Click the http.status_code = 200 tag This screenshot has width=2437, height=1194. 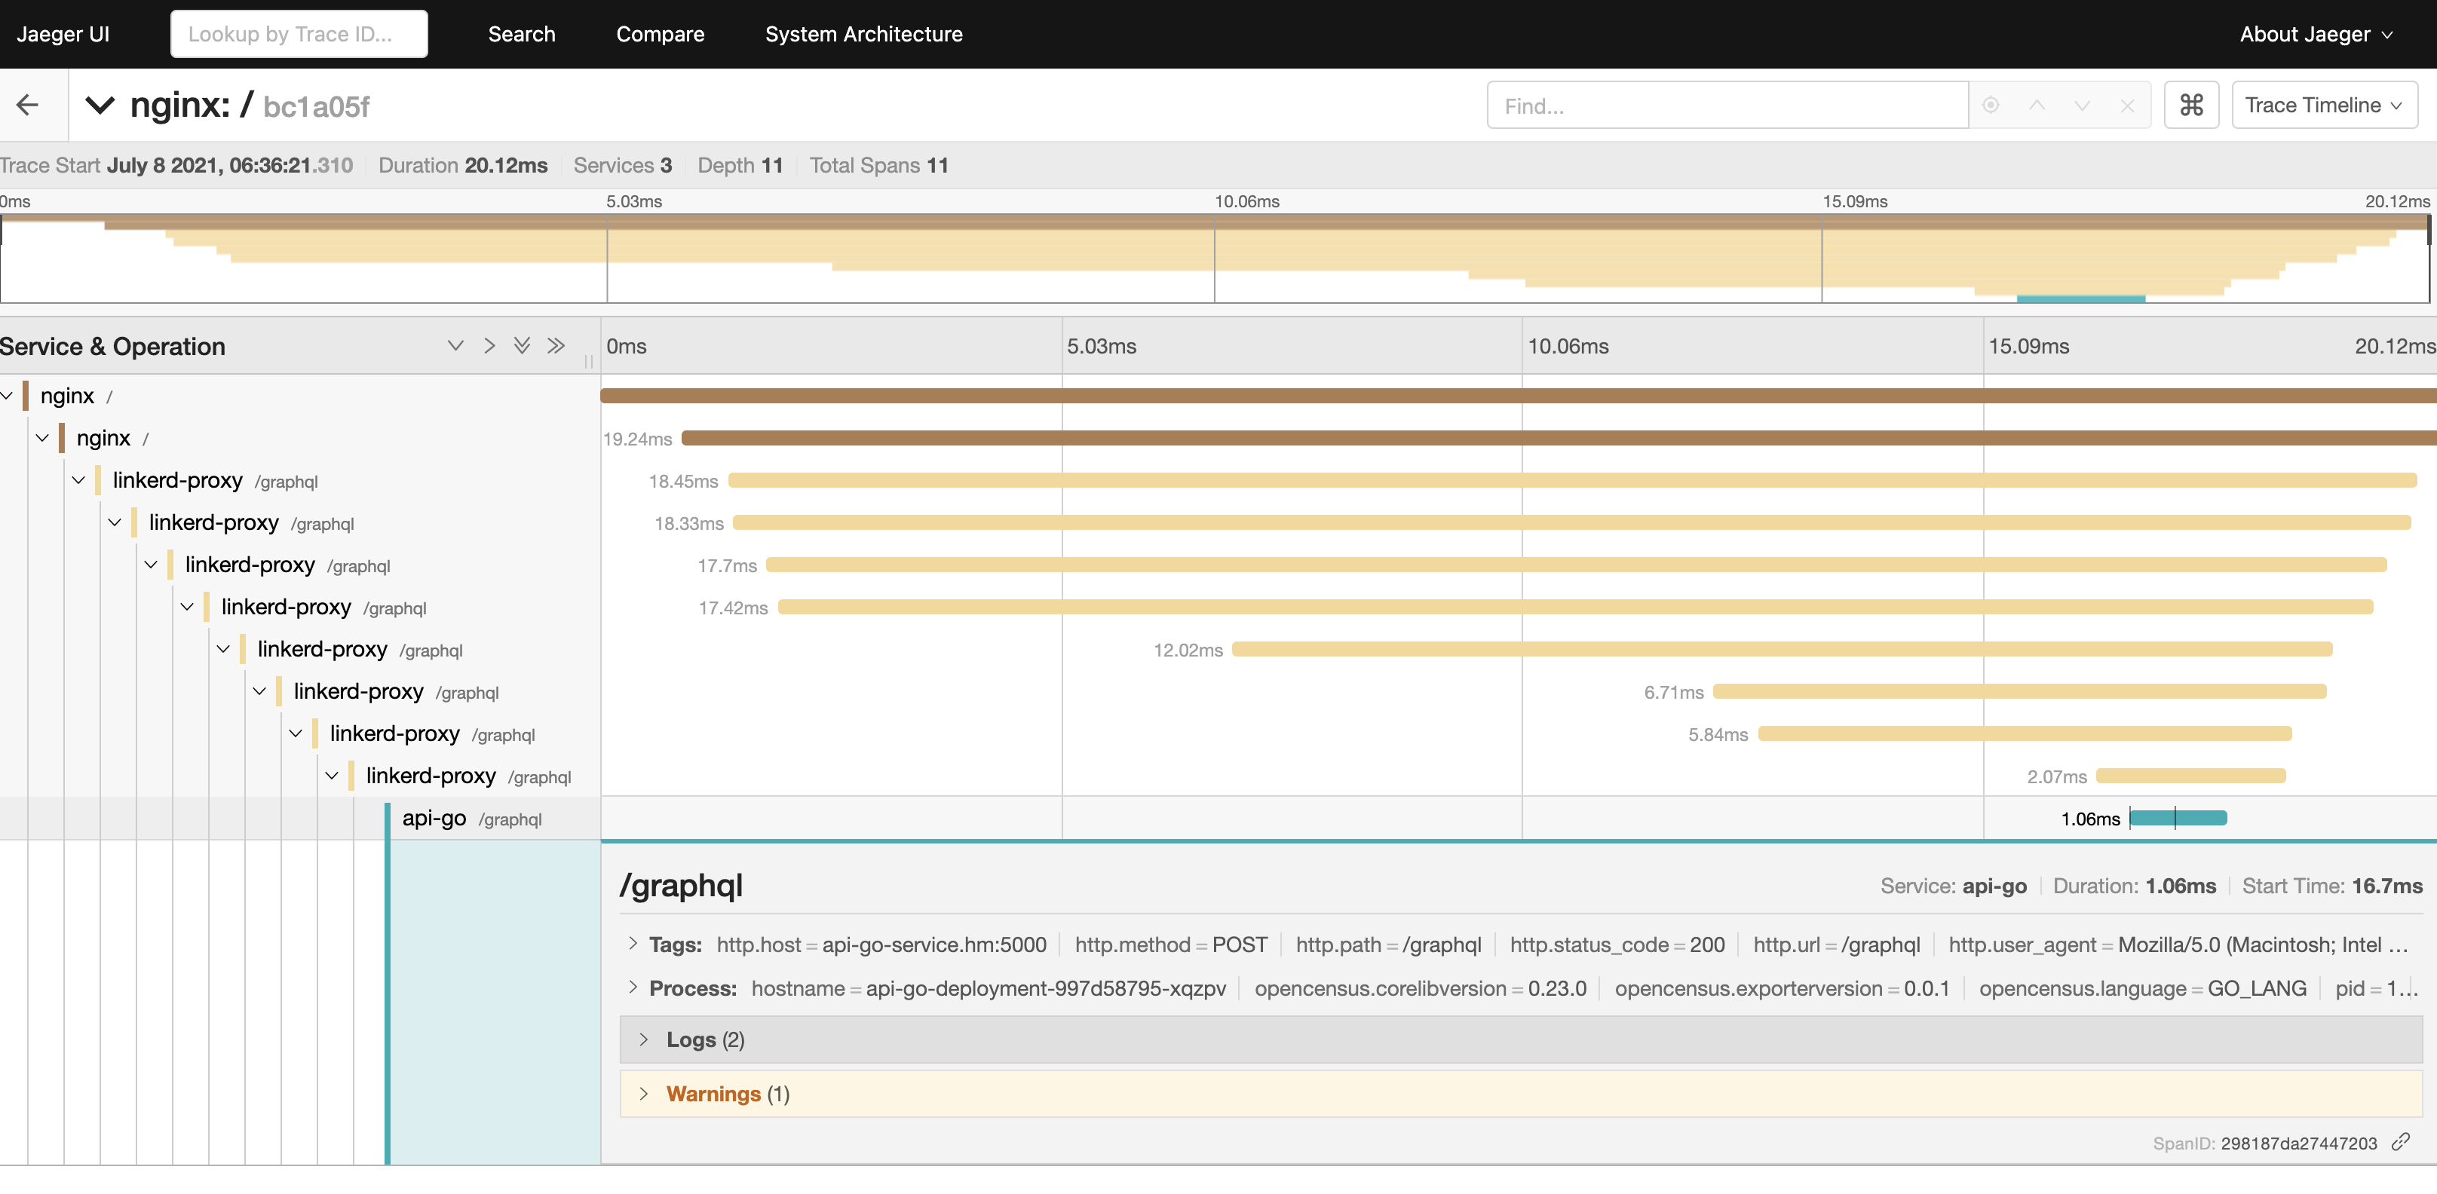(1617, 944)
